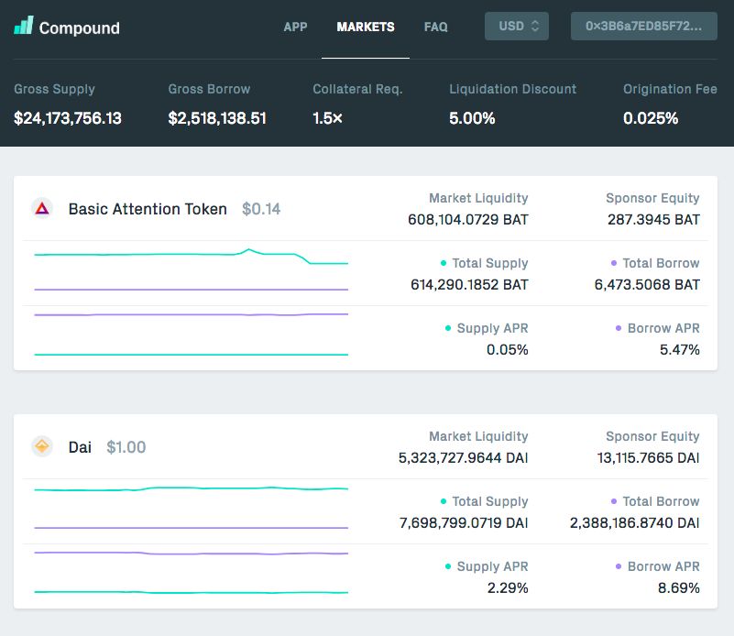
Task: Click the purple Total Borrow dot for BAT
Action: click(x=614, y=263)
